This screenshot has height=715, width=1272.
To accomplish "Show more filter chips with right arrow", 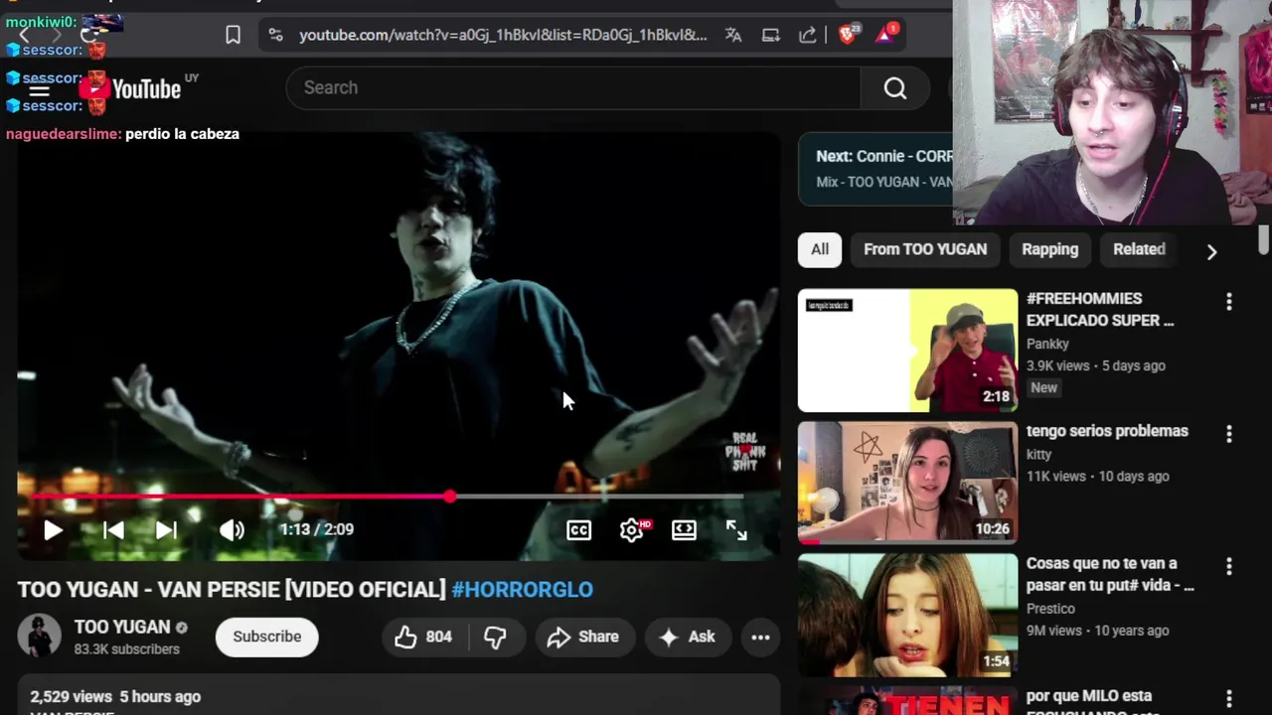I will (1211, 251).
